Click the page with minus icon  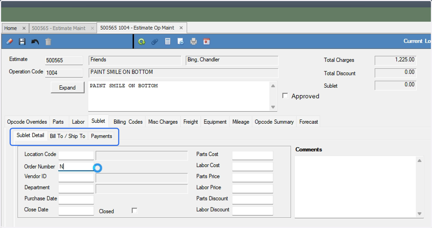click(x=181, y=42)
